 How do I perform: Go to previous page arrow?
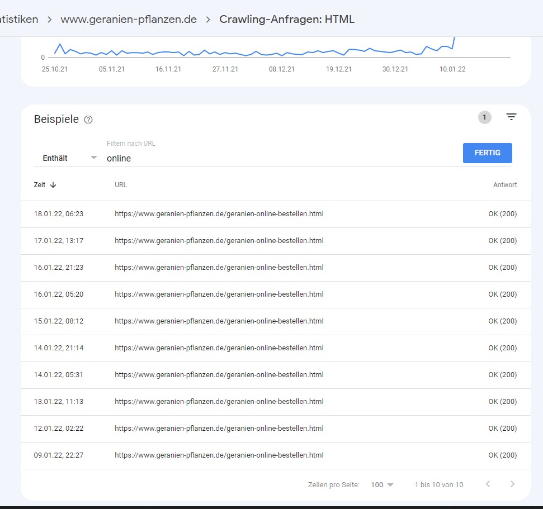click(488, 484)
